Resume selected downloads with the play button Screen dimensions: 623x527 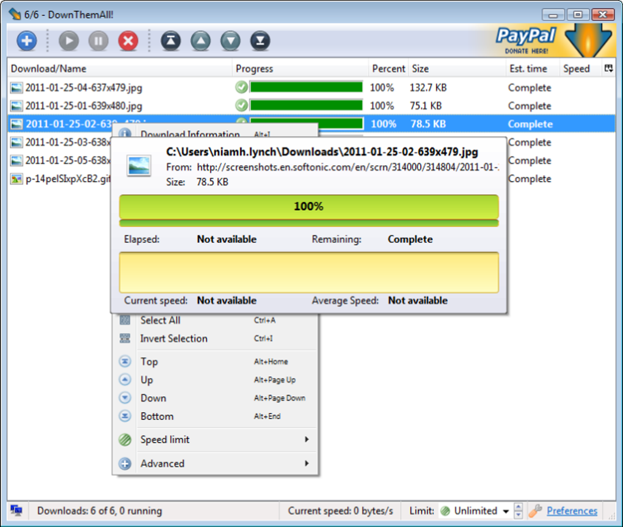point(69,40)
